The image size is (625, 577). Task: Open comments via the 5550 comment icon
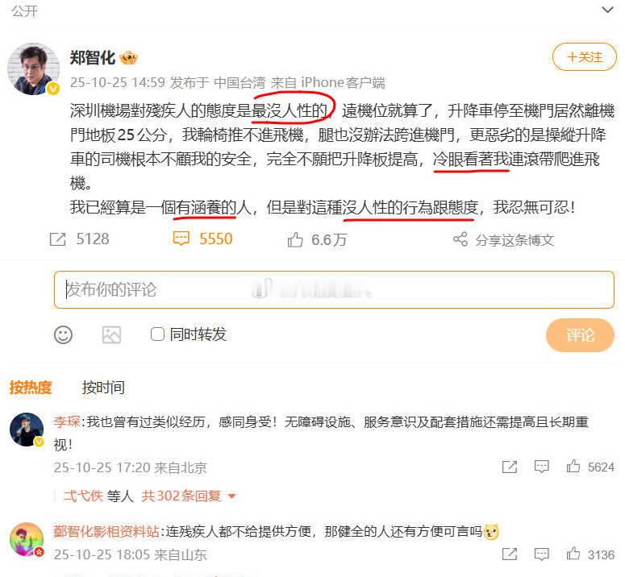(181, 239)
